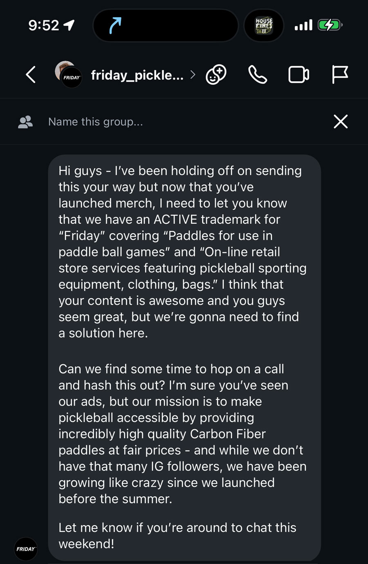Tap the FRIDAY sender avatar beside message

26,549
